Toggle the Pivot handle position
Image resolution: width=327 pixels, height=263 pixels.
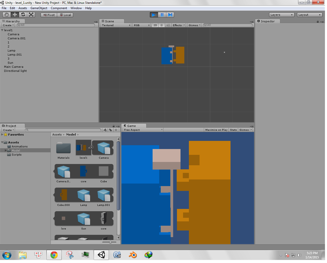coord(49,15)
